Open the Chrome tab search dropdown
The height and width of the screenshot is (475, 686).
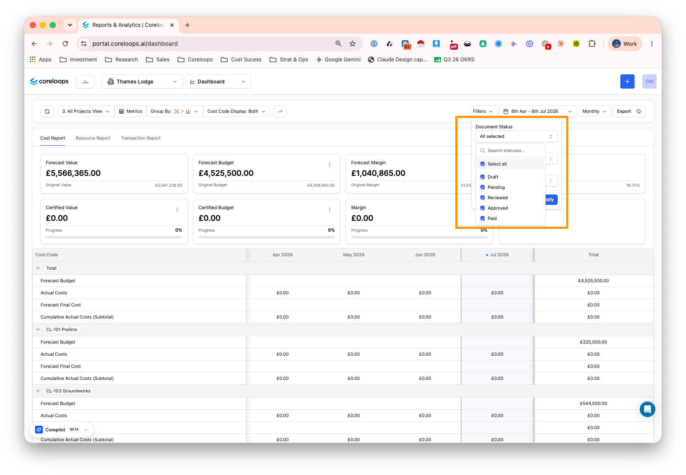tap(70, 25)
